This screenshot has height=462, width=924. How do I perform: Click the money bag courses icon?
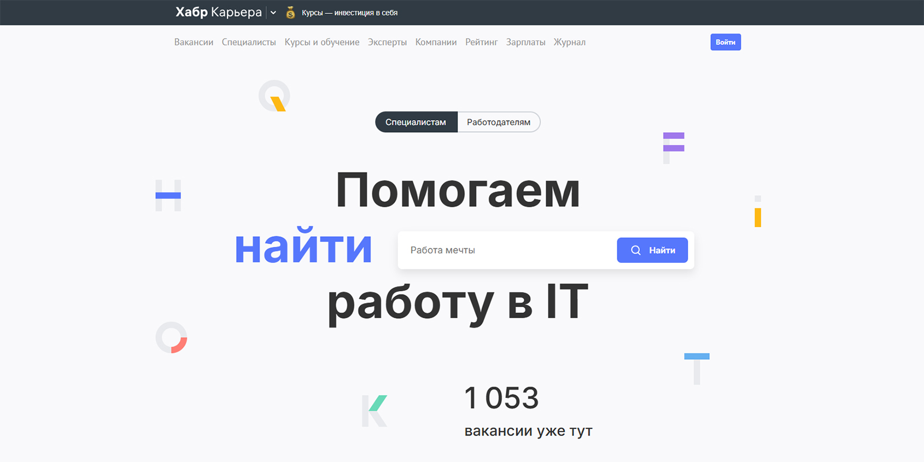pyautogui.click(x=290, y=13)
